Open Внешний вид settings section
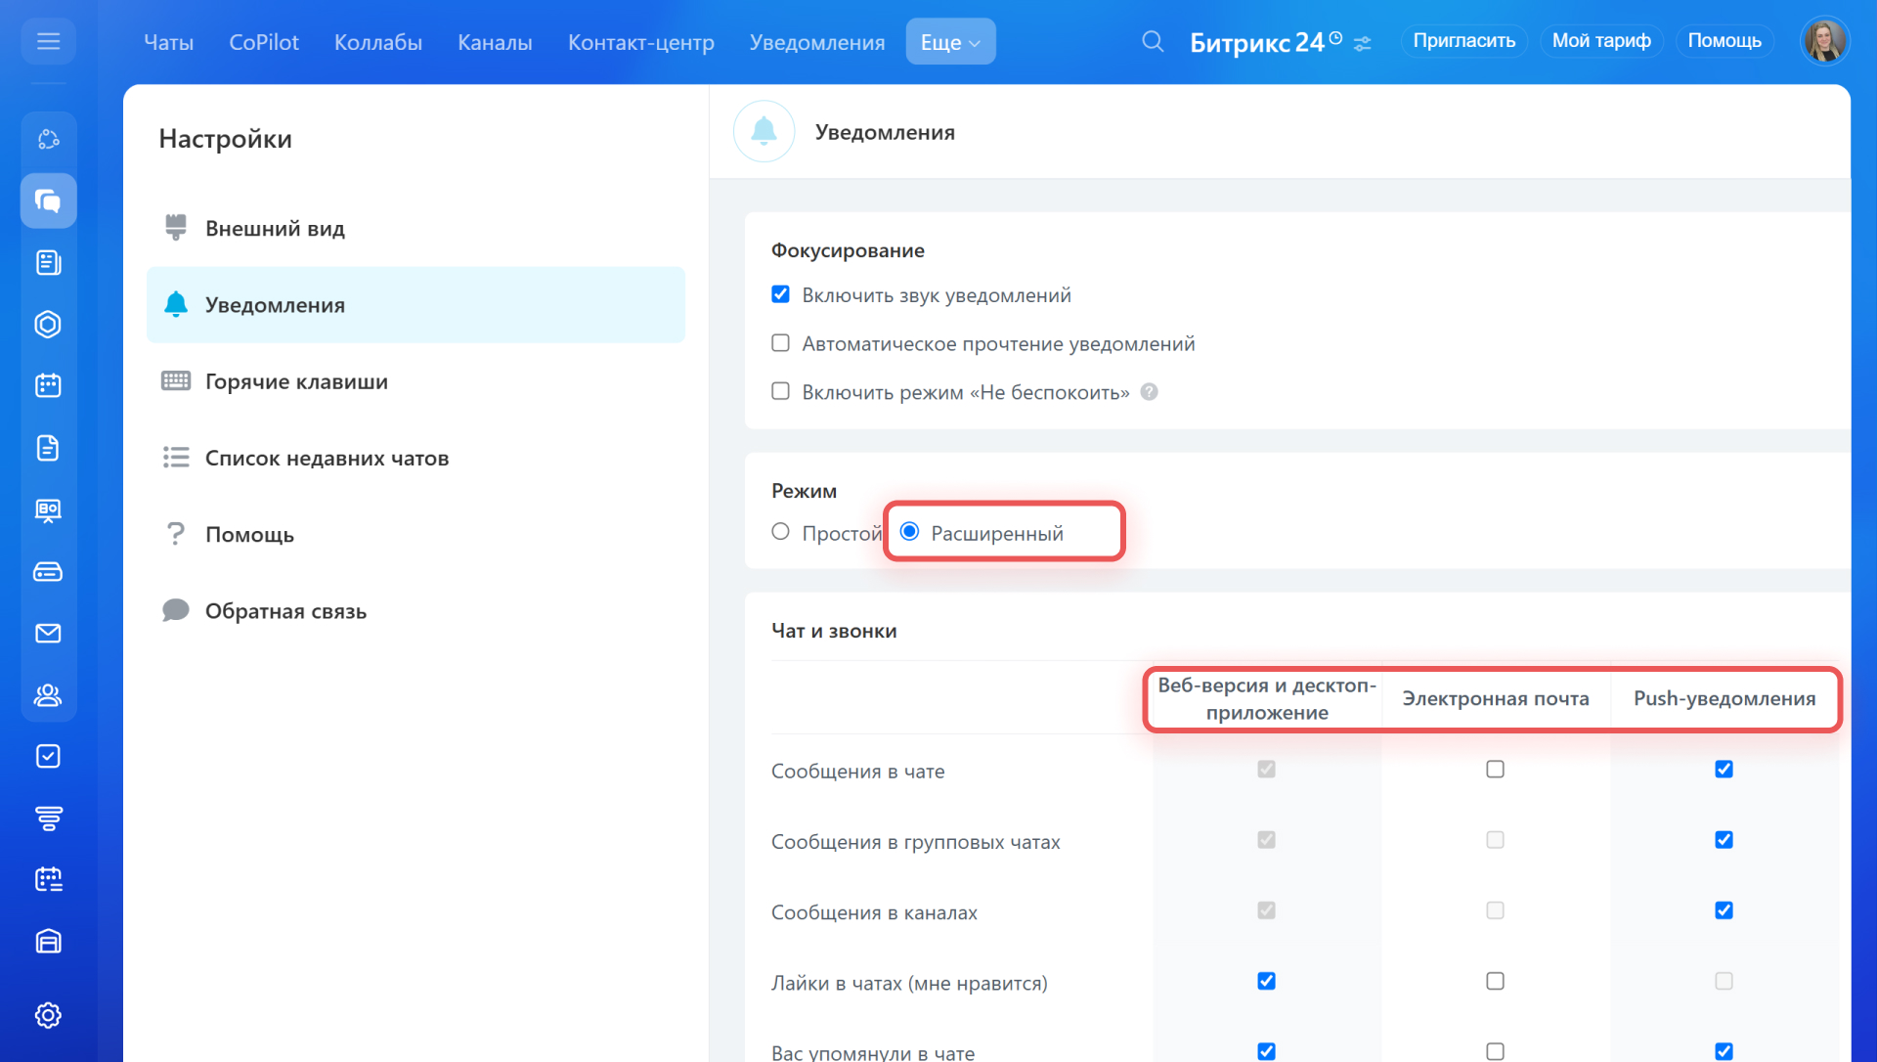Viewport: 1877px width, 1062px height. point(415,228)
